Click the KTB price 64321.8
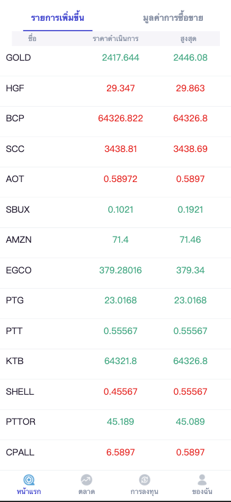 coord(120,361)
